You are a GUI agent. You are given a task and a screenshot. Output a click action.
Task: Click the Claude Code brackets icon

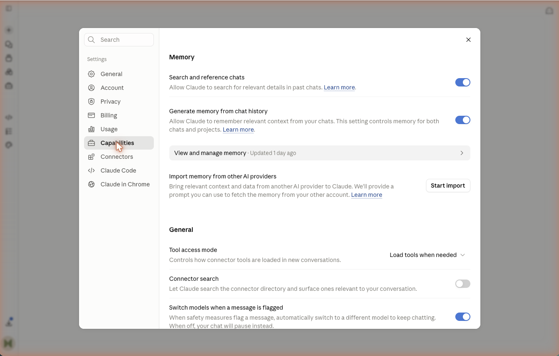(91, 170)
